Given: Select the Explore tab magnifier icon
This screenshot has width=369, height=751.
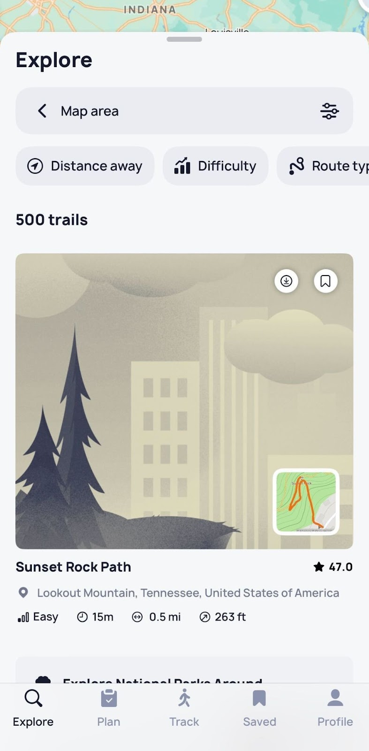Looking at the screenshot, I should [33, 698].
